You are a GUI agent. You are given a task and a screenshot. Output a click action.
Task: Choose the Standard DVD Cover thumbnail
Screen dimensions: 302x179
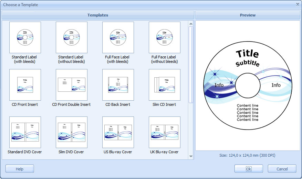pyautogui.click(x=25, y=132)
